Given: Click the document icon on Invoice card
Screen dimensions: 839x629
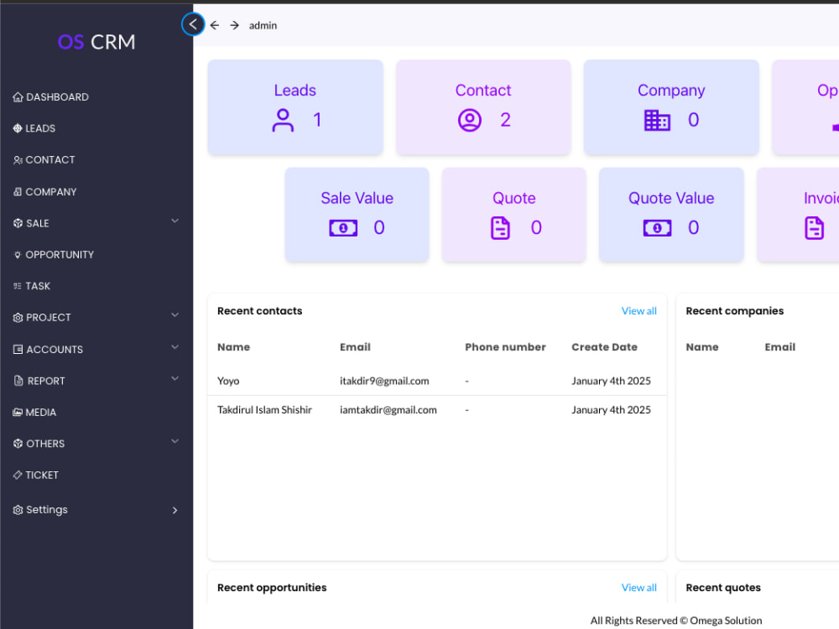Looking at the screenshot, I should pos(815,228).
